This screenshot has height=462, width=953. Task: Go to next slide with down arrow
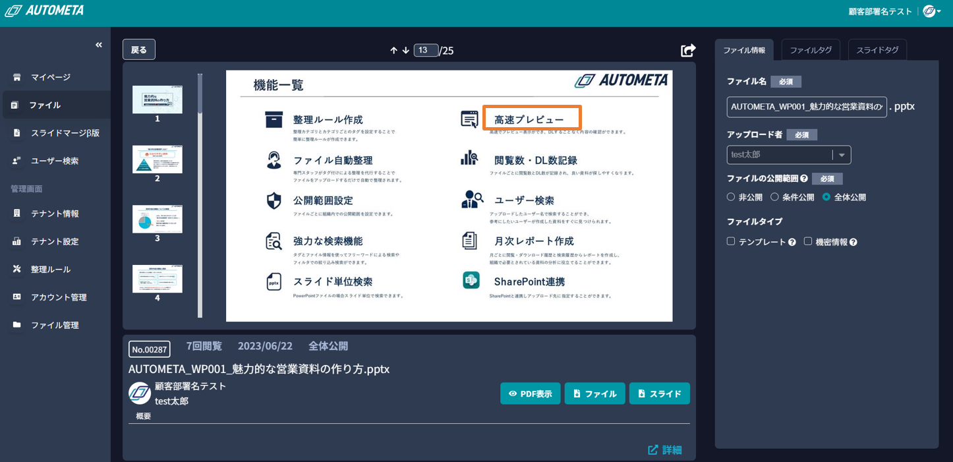tap(406, 50)
